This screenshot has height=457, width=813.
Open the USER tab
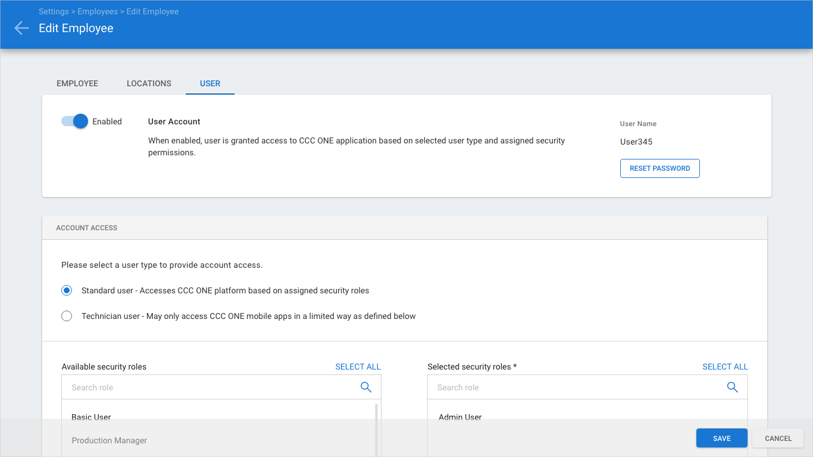(210, 83)
